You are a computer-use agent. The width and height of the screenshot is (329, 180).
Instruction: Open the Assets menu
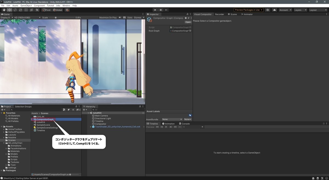(15, 5)
